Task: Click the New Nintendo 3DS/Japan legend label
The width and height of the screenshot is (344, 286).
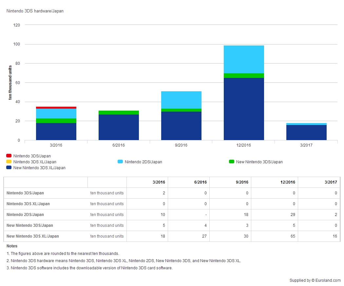Action: tap(259, 162)
